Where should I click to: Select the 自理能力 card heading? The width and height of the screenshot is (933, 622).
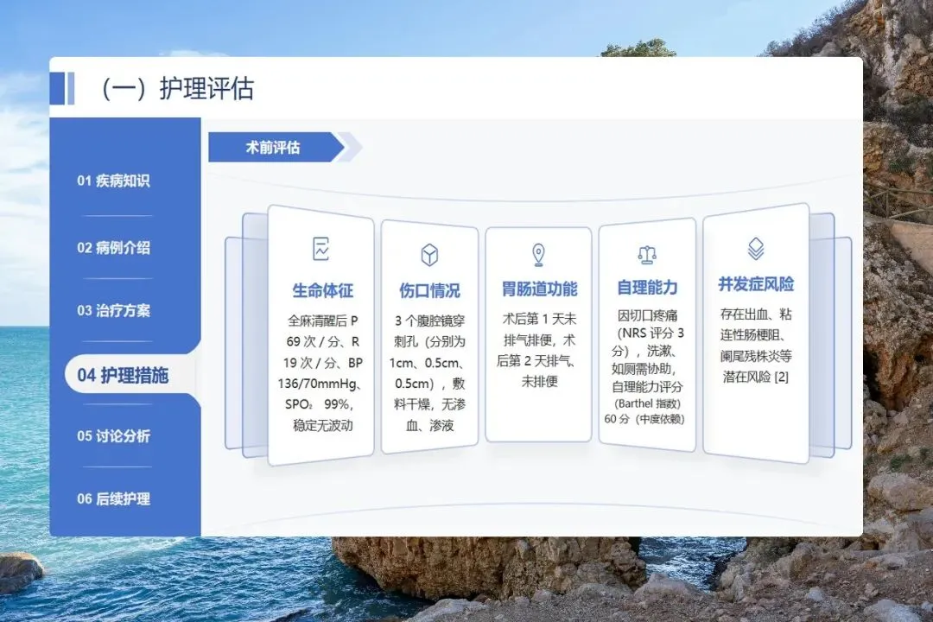point(647,288)
